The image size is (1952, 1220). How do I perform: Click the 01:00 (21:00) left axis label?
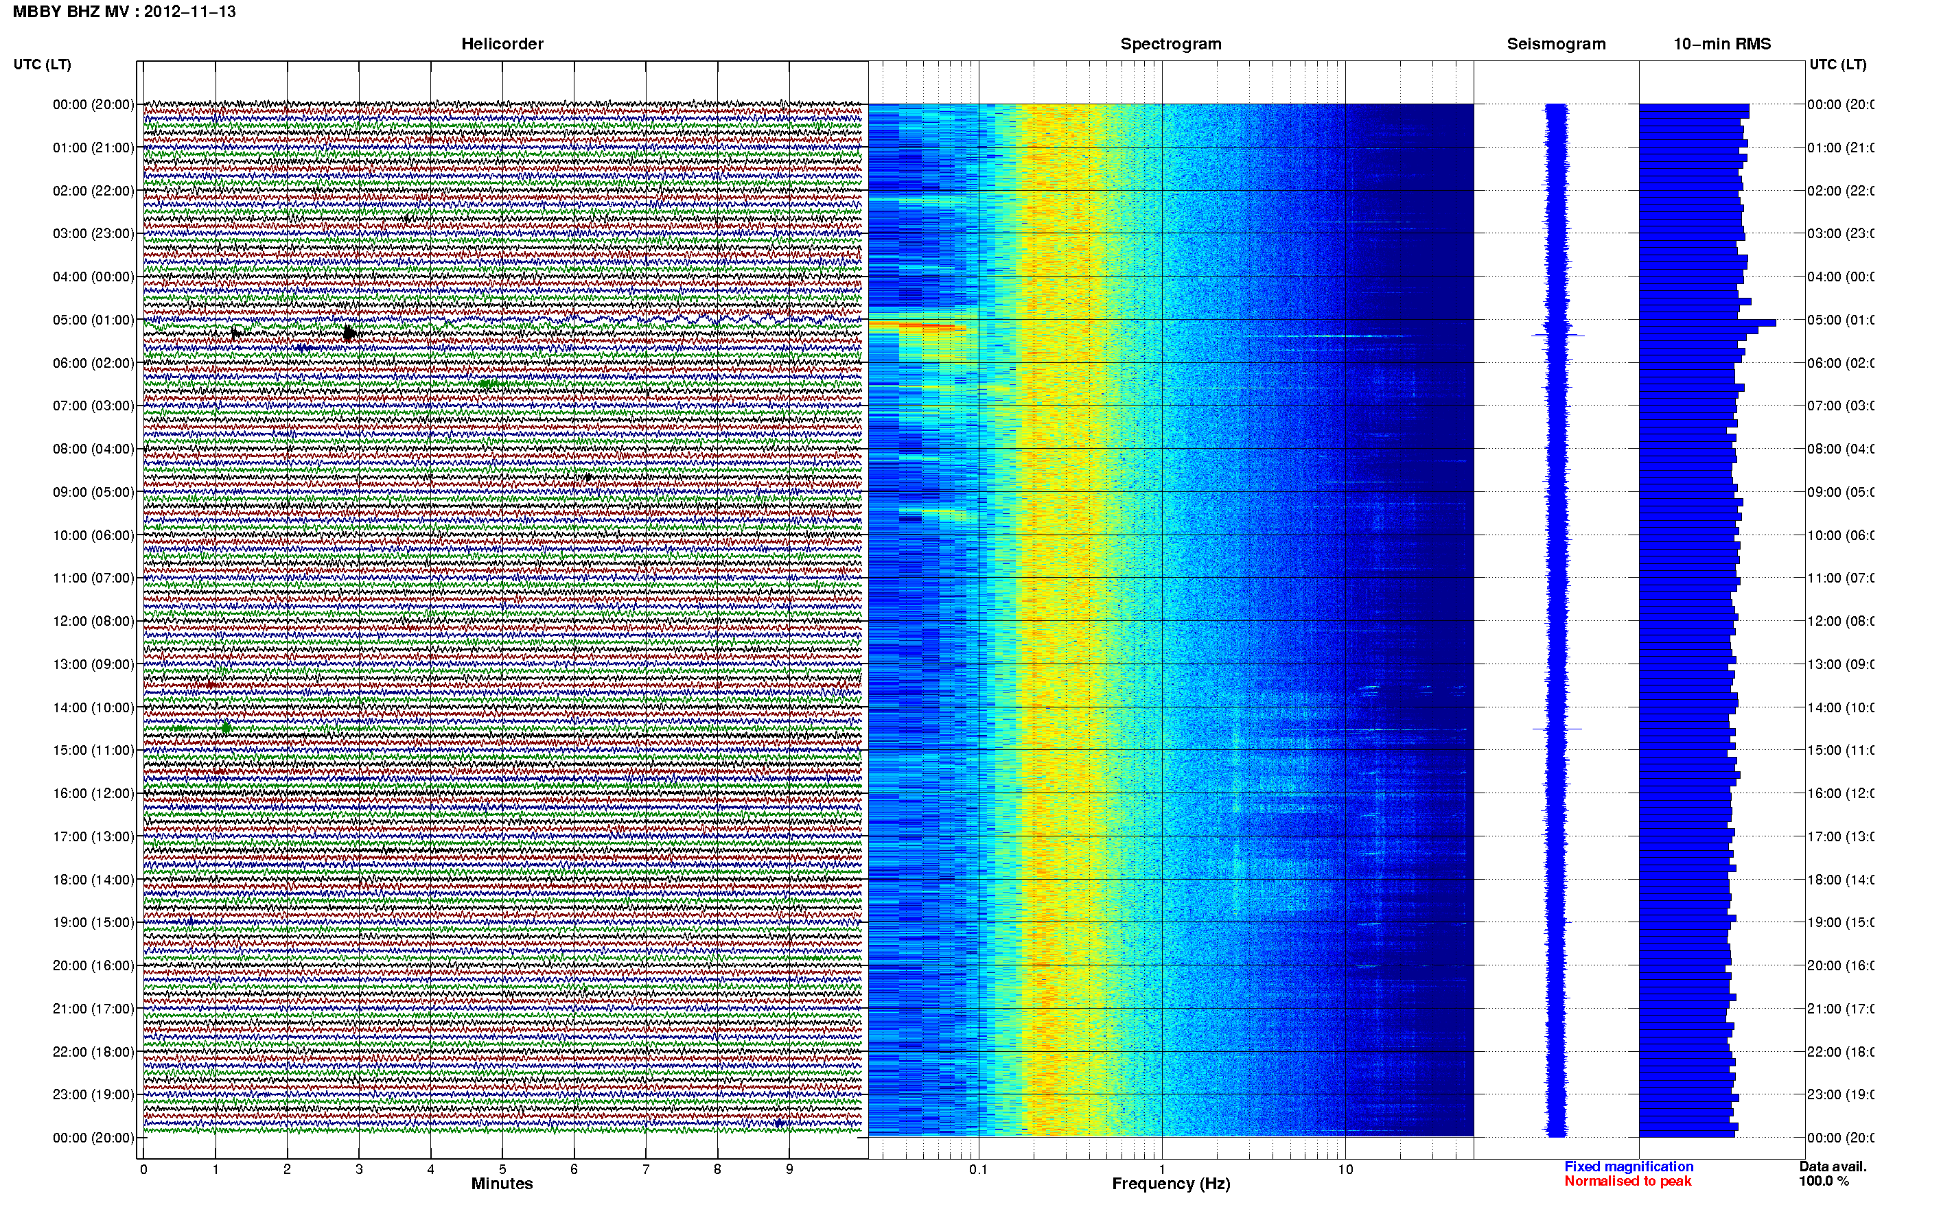click(x=93, y=148)
